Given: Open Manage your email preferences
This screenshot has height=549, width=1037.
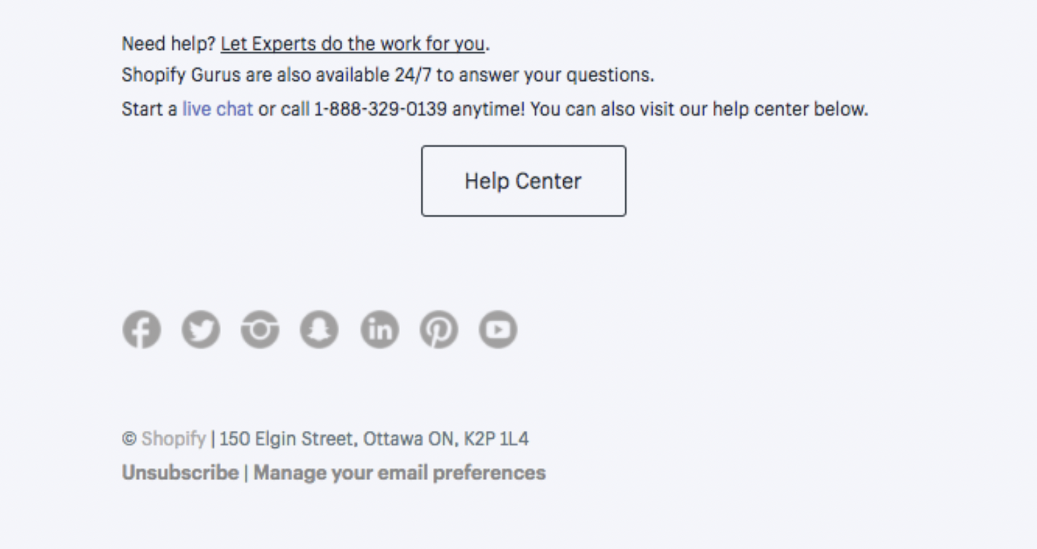Looking at the screenshot, I should coord(400,473).
